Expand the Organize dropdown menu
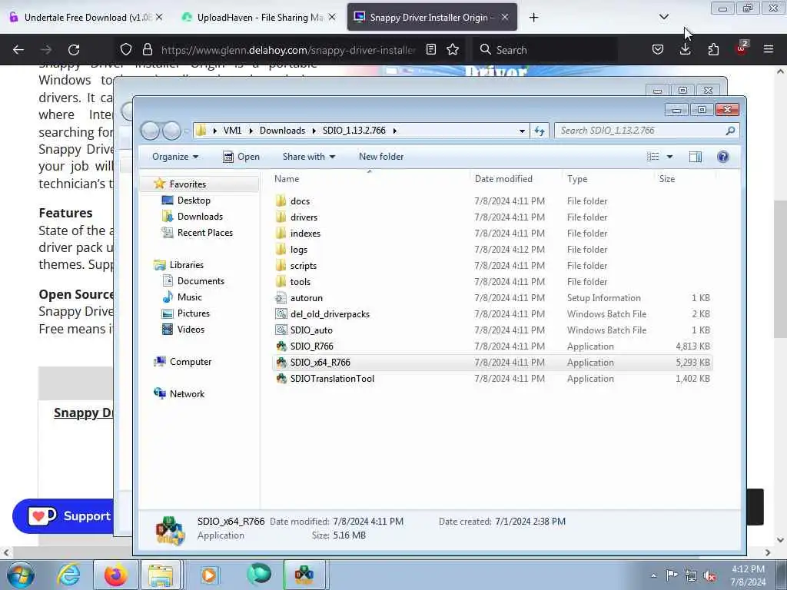 click(174, 157)
